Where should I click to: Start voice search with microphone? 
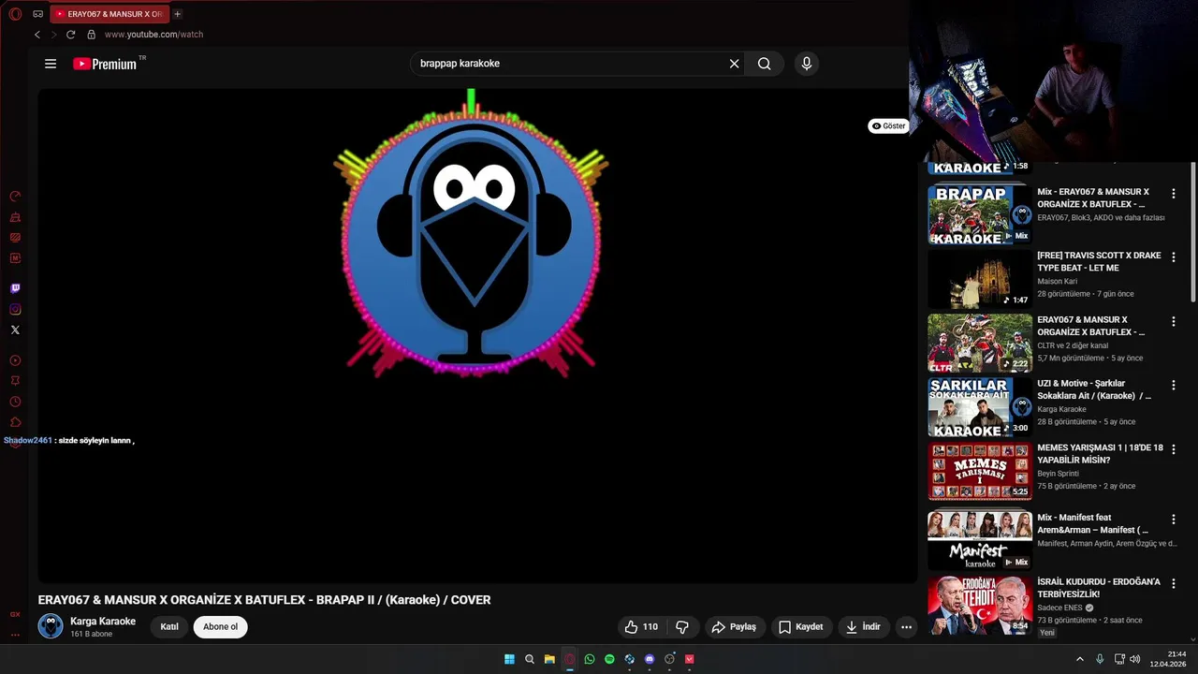(x=807, y=64)
